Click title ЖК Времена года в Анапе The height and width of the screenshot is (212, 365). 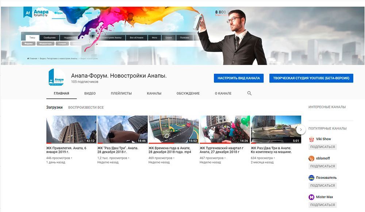click(x=170, y=150)
